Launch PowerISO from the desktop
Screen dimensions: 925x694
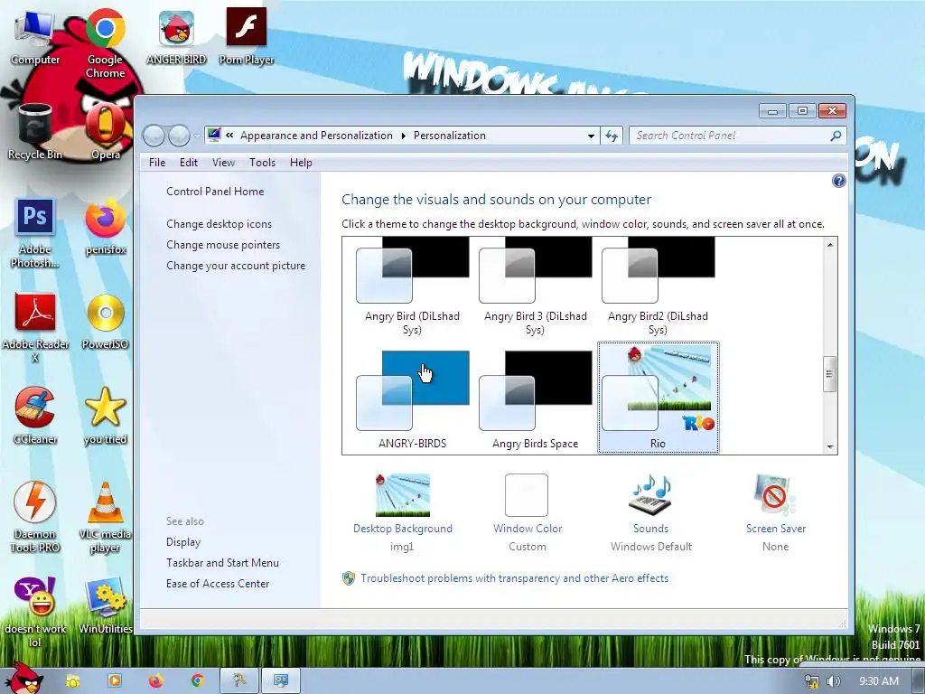point(105,323)
